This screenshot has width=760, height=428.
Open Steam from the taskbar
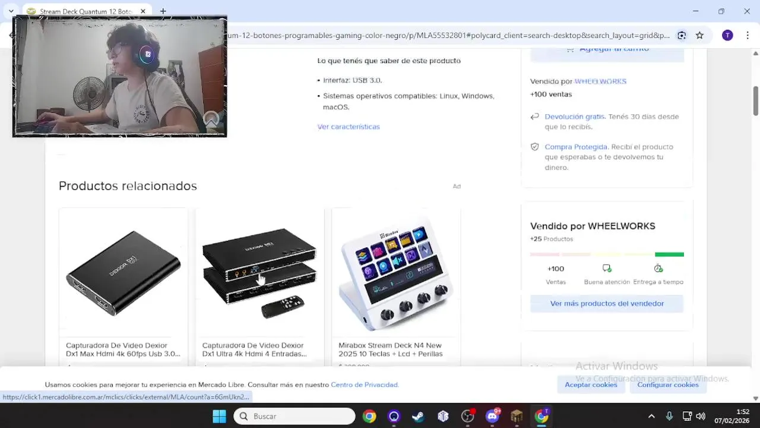tap(418, 416)
